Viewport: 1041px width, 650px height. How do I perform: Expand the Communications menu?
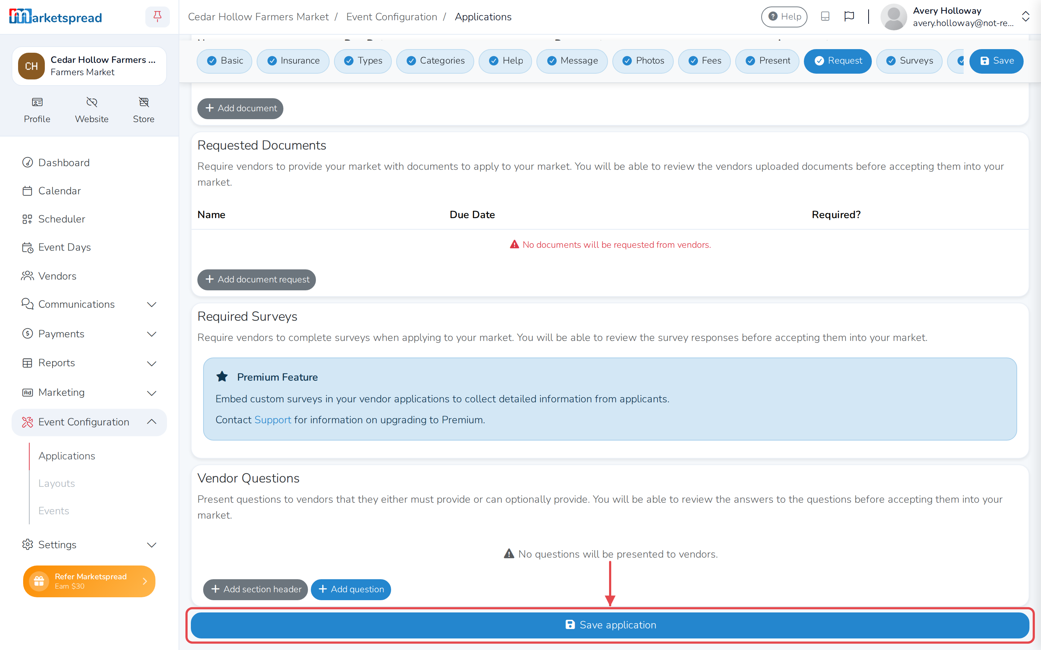pyautogui.click(x=89, y=304)
